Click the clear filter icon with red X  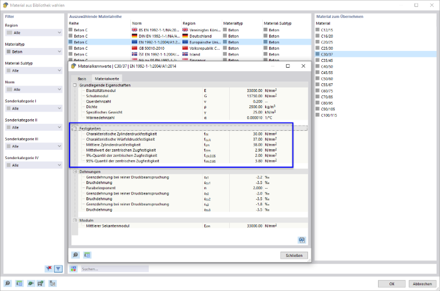49,268
